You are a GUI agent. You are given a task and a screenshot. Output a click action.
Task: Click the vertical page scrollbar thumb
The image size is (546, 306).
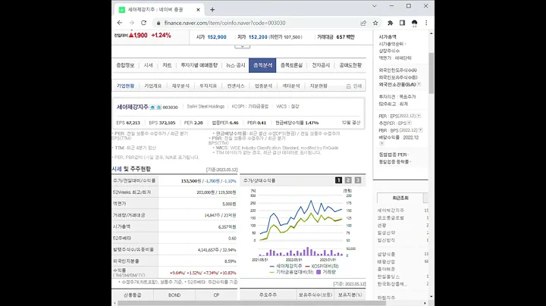click(431, 73)
